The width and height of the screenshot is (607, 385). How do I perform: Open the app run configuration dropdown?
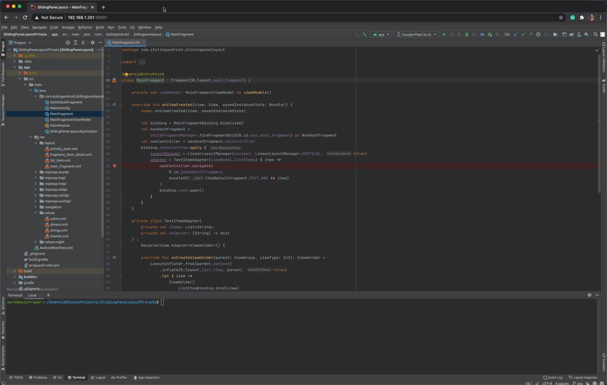(x=381, y=35)
